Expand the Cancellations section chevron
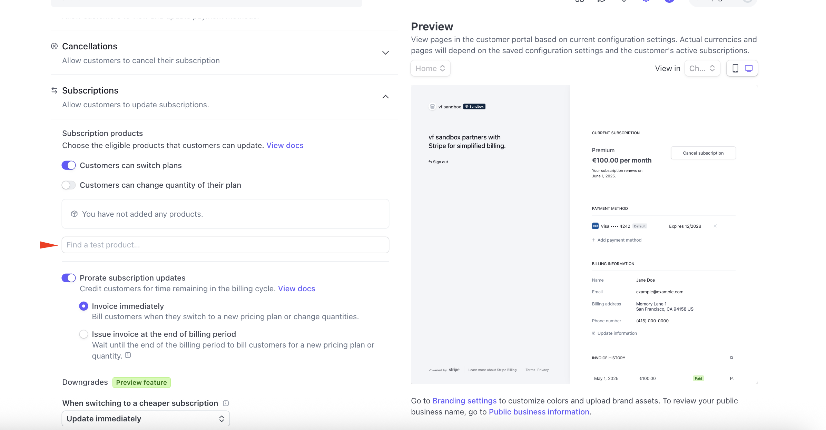Viewport: 826px width, 430px height. pyautogui.click(x=385, y=53)
